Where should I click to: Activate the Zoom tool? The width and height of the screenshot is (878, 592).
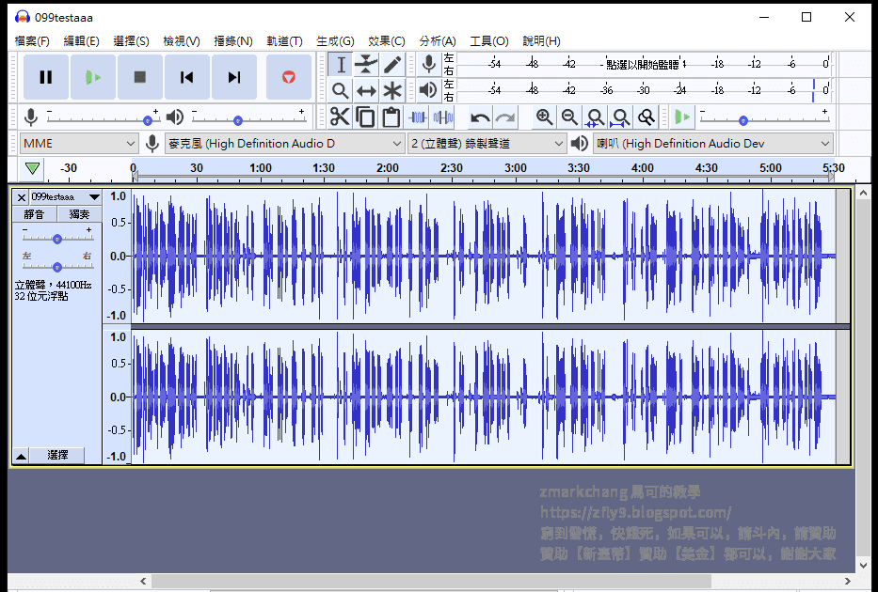340,90
